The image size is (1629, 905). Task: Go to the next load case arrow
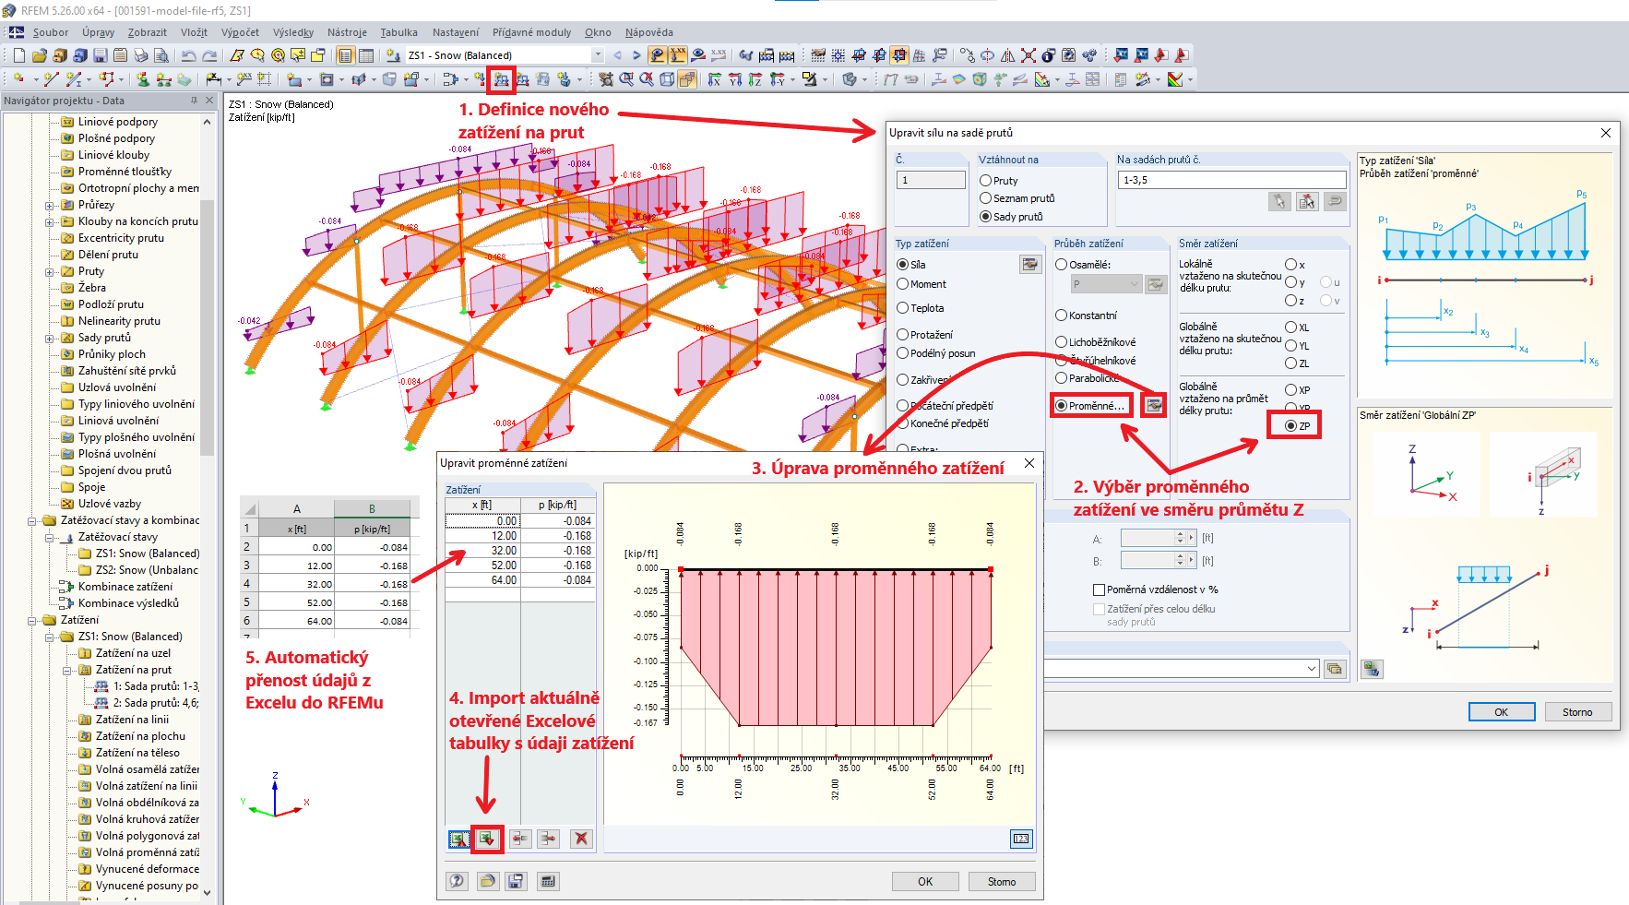click(636, 55)
